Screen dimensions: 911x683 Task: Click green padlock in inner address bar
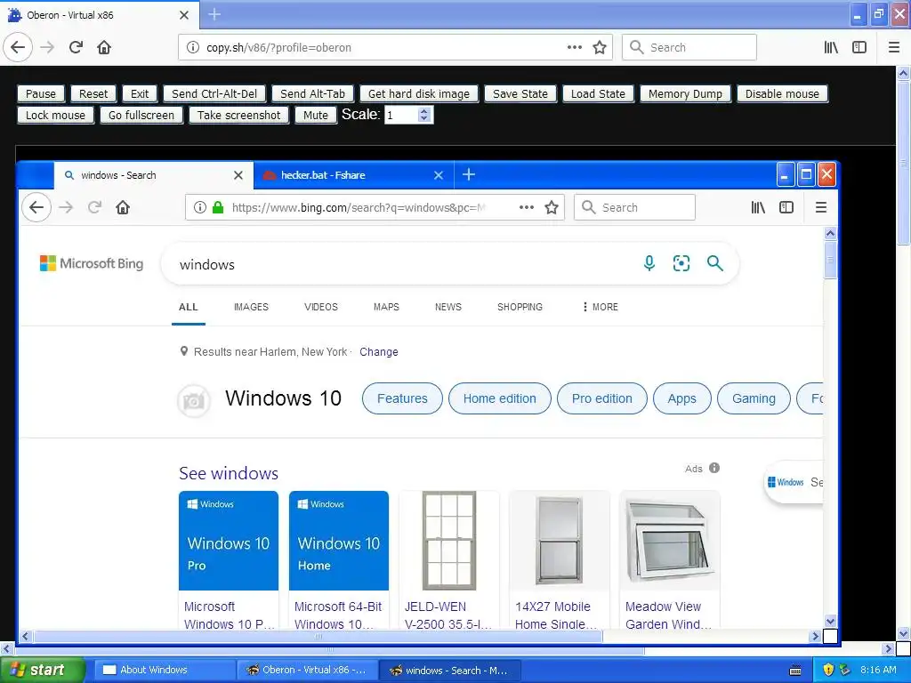pyautogui.click(x=218, y=207)
